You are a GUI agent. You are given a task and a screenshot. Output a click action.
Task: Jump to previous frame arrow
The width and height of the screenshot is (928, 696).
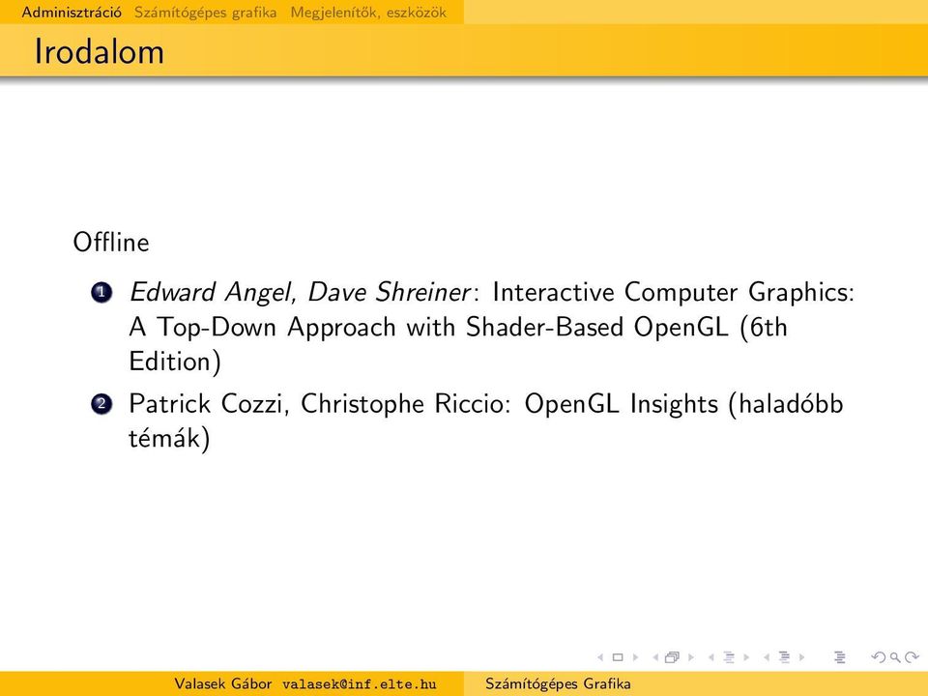tap(655, 657)
